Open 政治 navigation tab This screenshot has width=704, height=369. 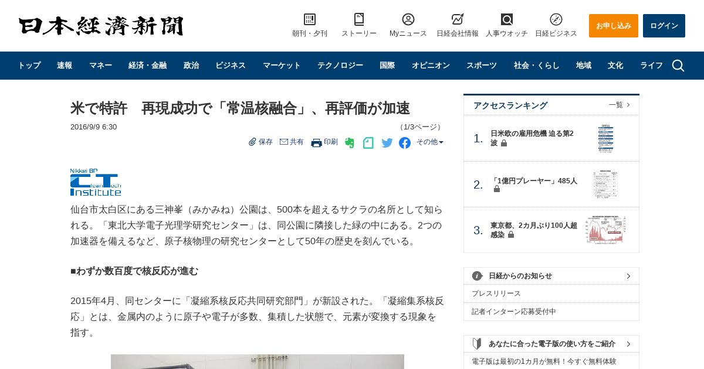[x=191, y=66]
